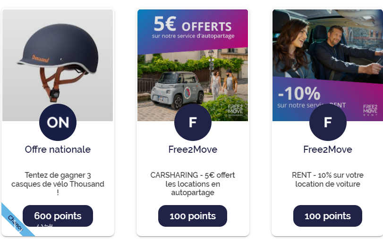
Task: Click the Free2Move Carsharing logo in image
Action: pos(236,110)
